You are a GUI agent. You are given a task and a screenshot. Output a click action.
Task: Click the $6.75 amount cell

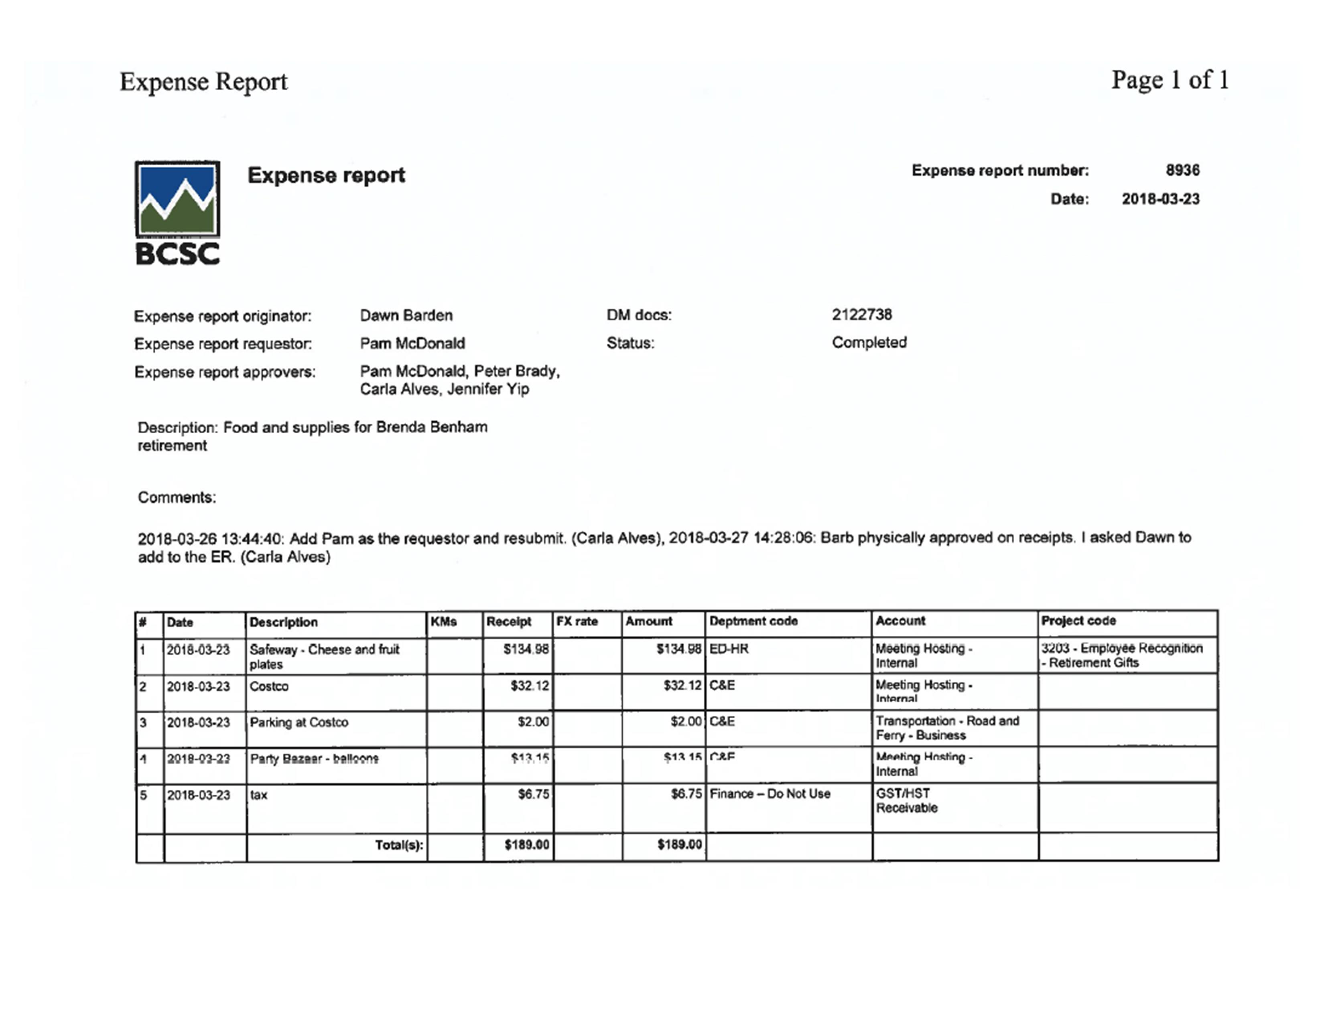point(663,808)
